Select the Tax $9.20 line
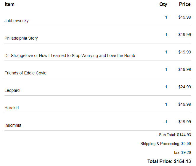The image size is (196, 166). point(182,152)
